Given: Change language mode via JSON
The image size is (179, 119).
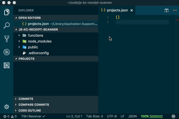Looking at the screenshot, I should coord(132,116).
